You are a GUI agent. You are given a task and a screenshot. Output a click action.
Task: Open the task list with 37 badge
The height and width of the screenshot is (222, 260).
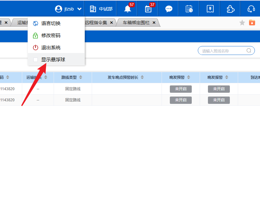tap(148, 9)
